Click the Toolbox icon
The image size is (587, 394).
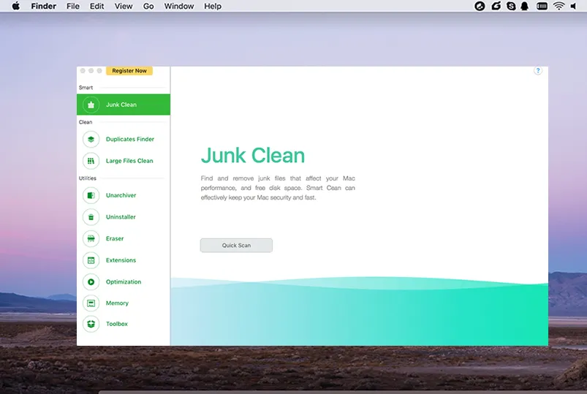(91, 324)
